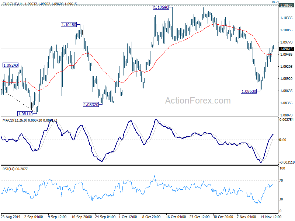Click the 1 Oct 12:00 time label
This screenshot has height=221, width=295.
[128, 217]
